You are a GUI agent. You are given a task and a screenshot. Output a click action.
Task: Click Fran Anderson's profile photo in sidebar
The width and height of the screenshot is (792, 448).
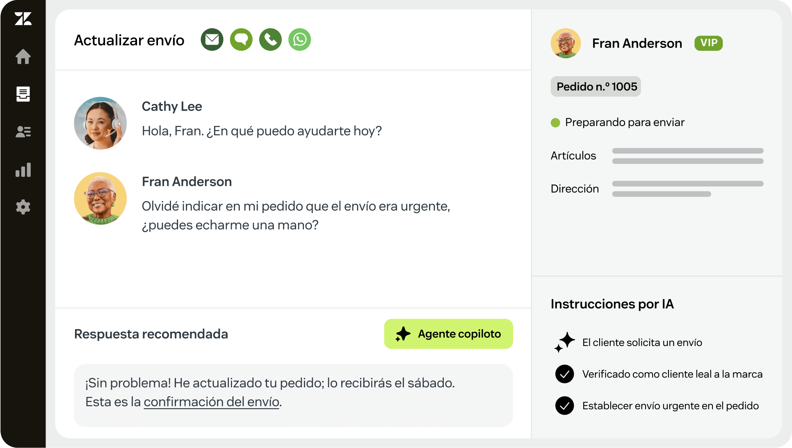click(566, 43)
